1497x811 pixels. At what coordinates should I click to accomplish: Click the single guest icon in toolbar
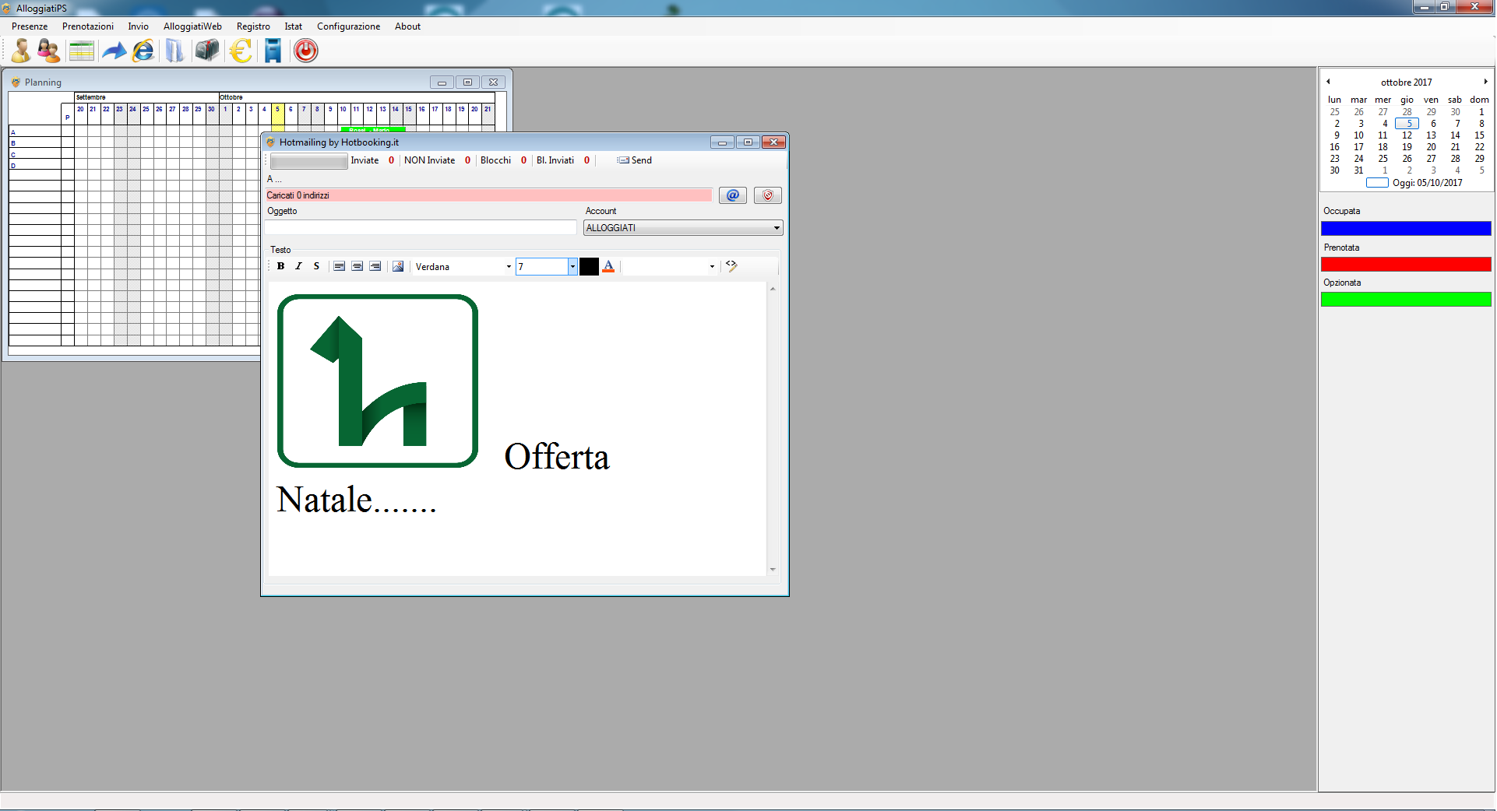tap(21, 51)
